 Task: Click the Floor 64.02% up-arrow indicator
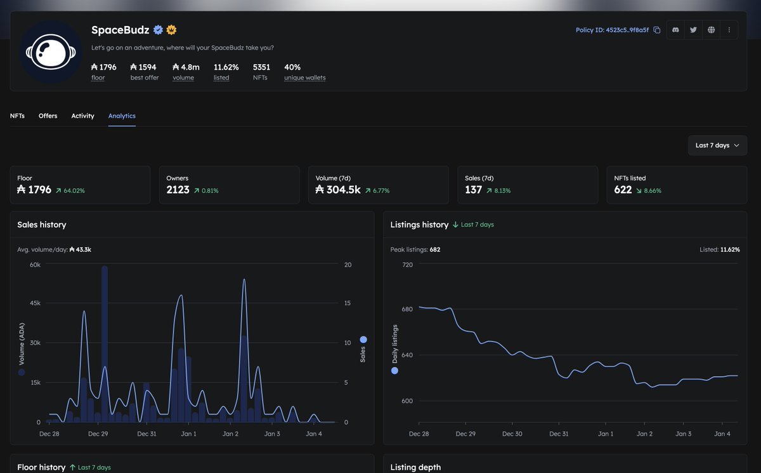point(70,190)
